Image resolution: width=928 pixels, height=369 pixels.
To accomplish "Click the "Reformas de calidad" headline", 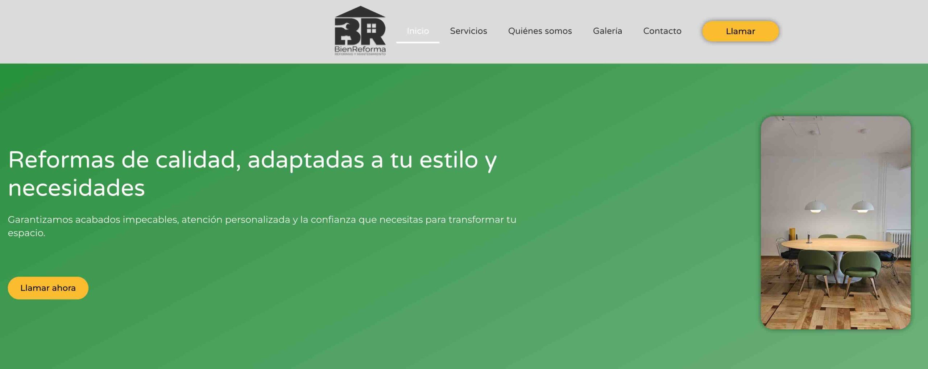I will (252, 173).
